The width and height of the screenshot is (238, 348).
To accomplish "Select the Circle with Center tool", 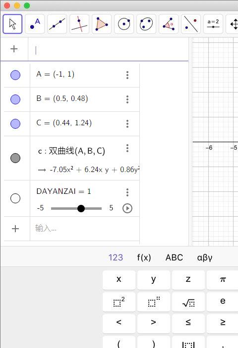I will point(124,24).
